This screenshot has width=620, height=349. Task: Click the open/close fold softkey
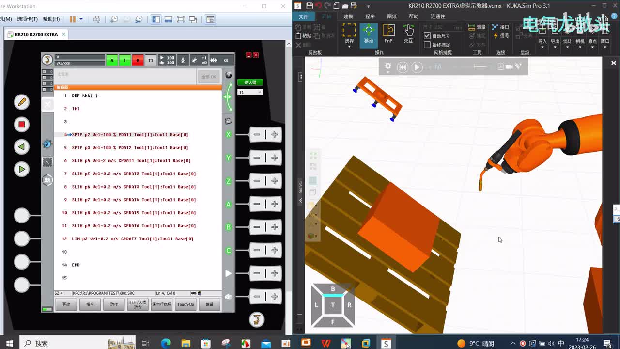click(138, 304)
